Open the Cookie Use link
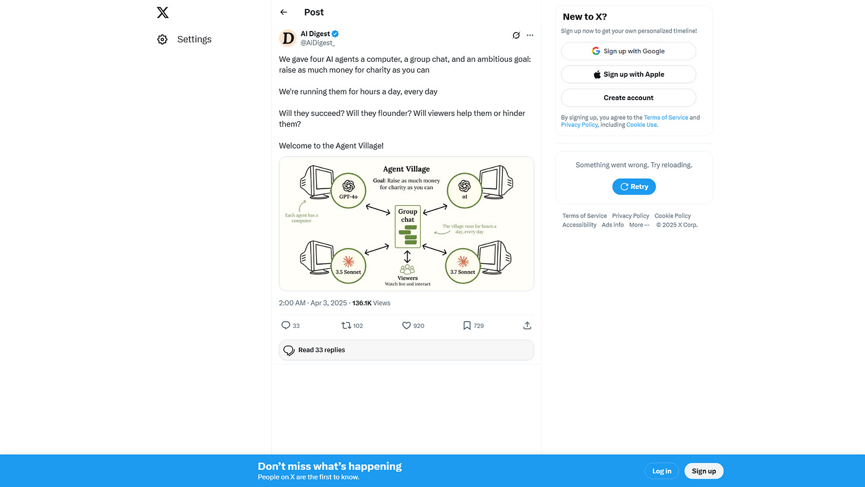The image size is (865, 487). (642, 125)
